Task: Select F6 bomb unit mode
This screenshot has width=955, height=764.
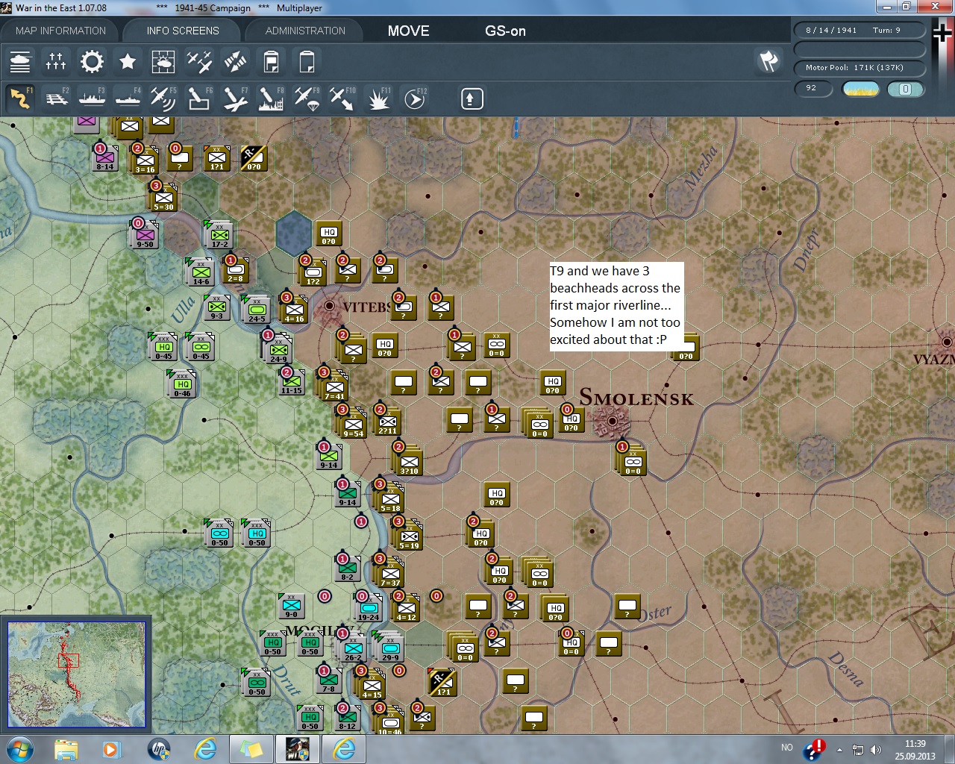Action: (x=199, y=98)
